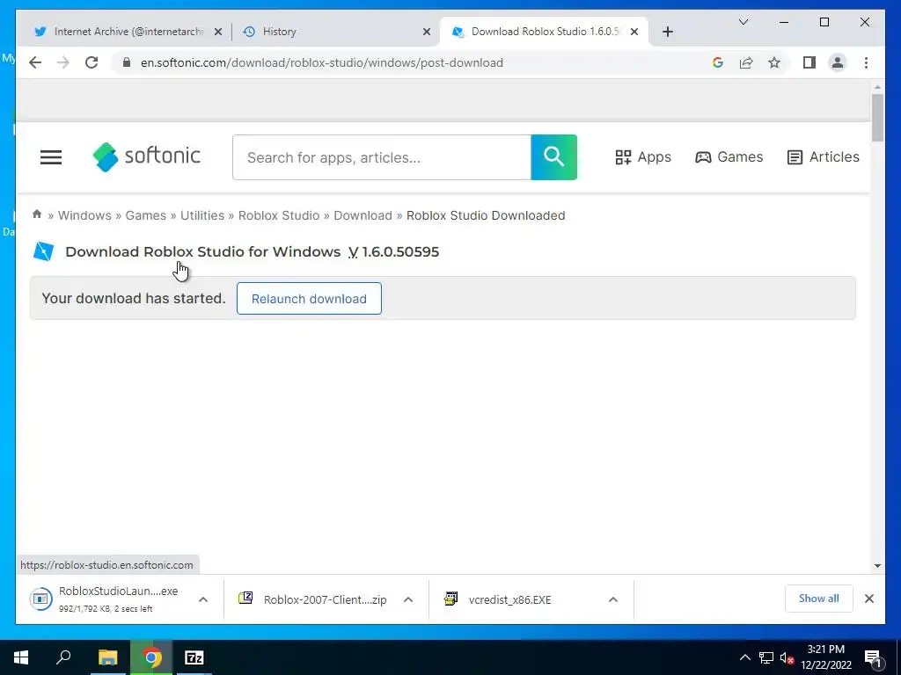Open the Roblox-2007-Client zip download
The width and height of the screenshot is (901, 675).
pyautogui.click(x=315, y=599)
